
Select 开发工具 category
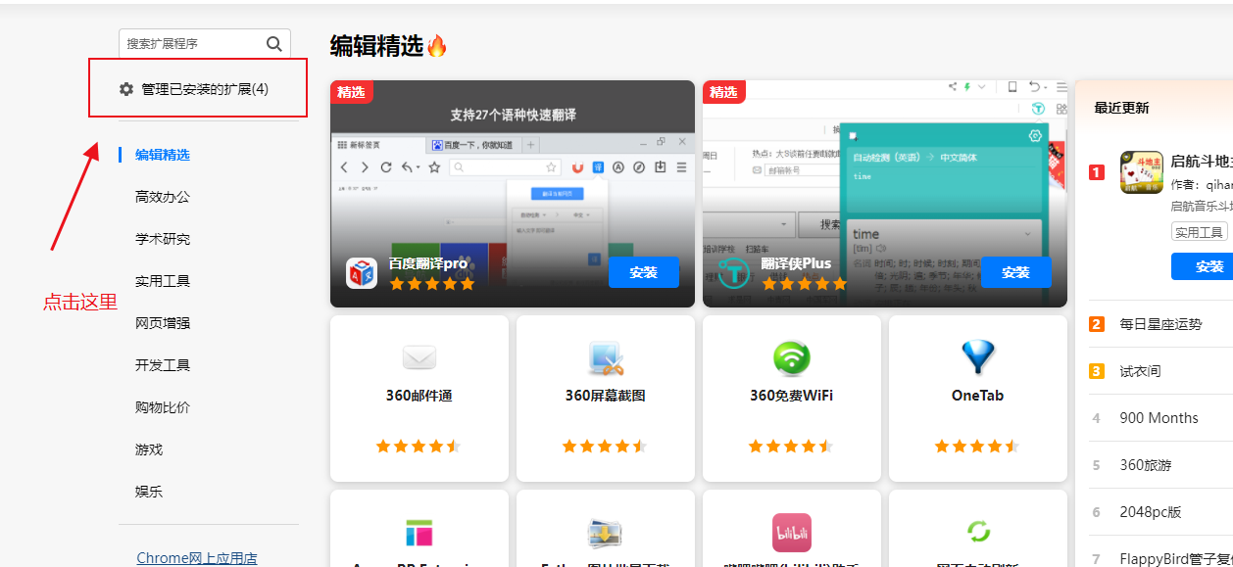point(163,365)
